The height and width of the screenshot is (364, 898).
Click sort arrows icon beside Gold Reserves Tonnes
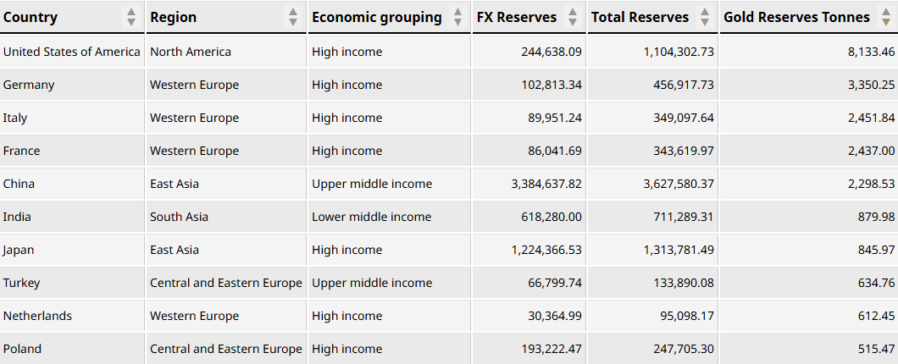885,17
